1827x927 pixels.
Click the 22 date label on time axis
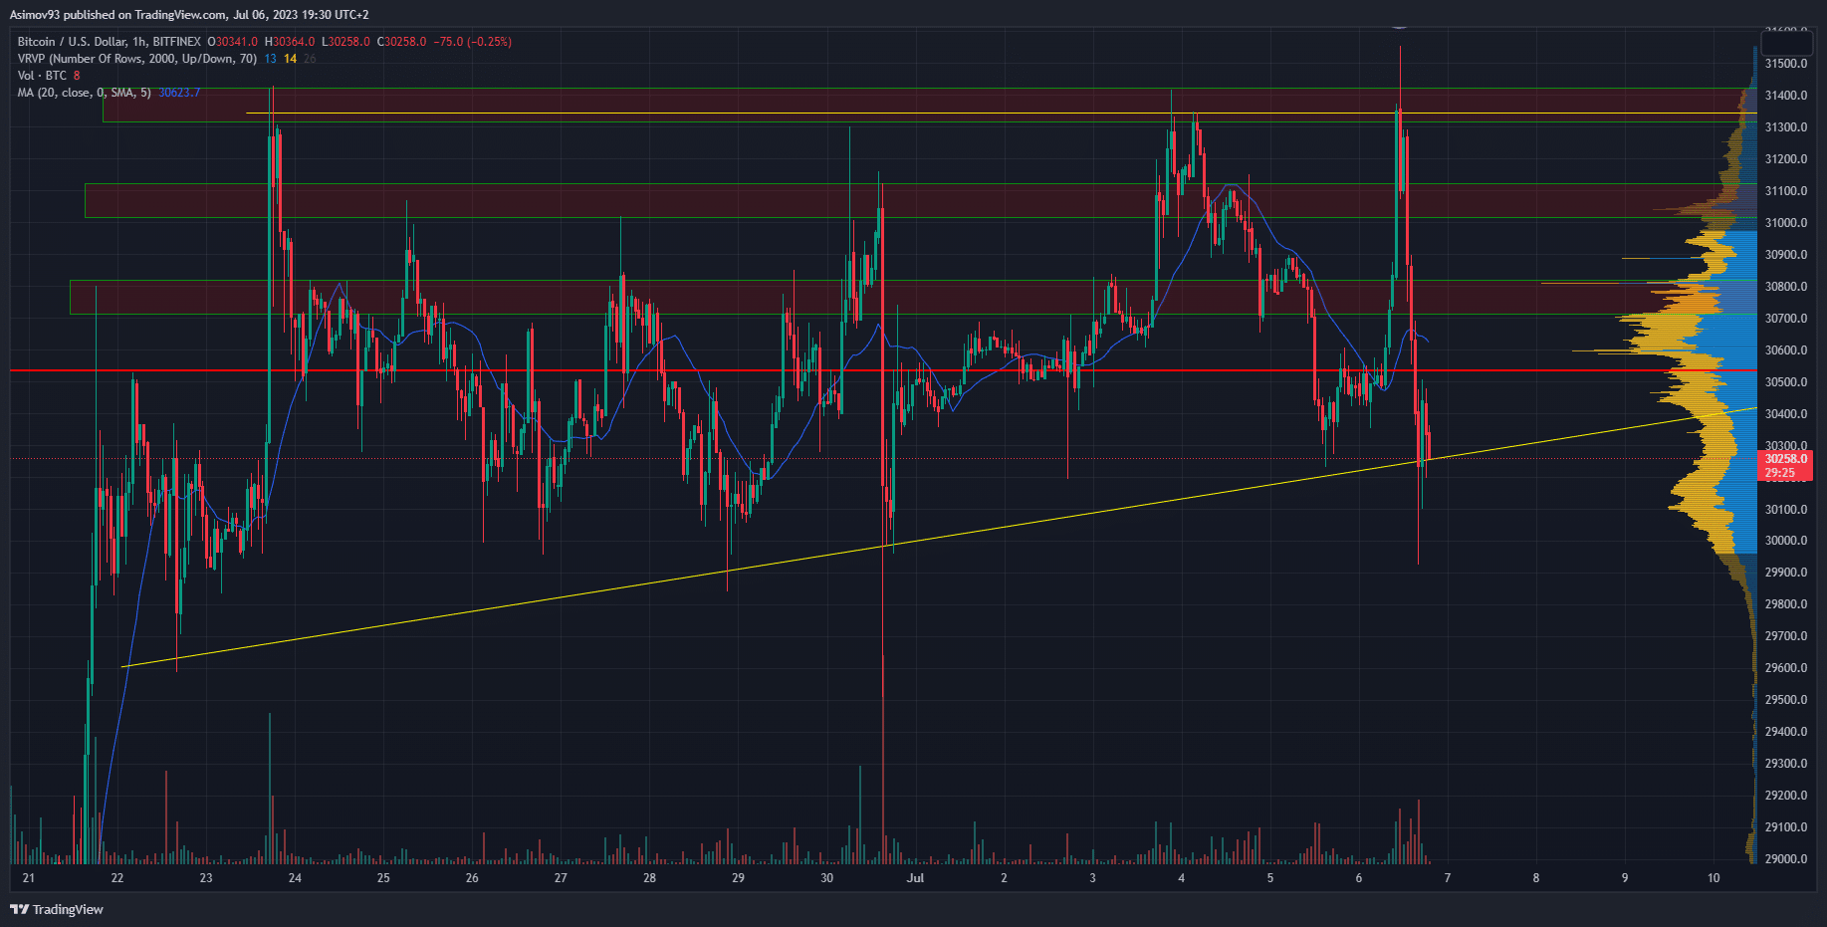pyautogui.click(x=117, y=878)
